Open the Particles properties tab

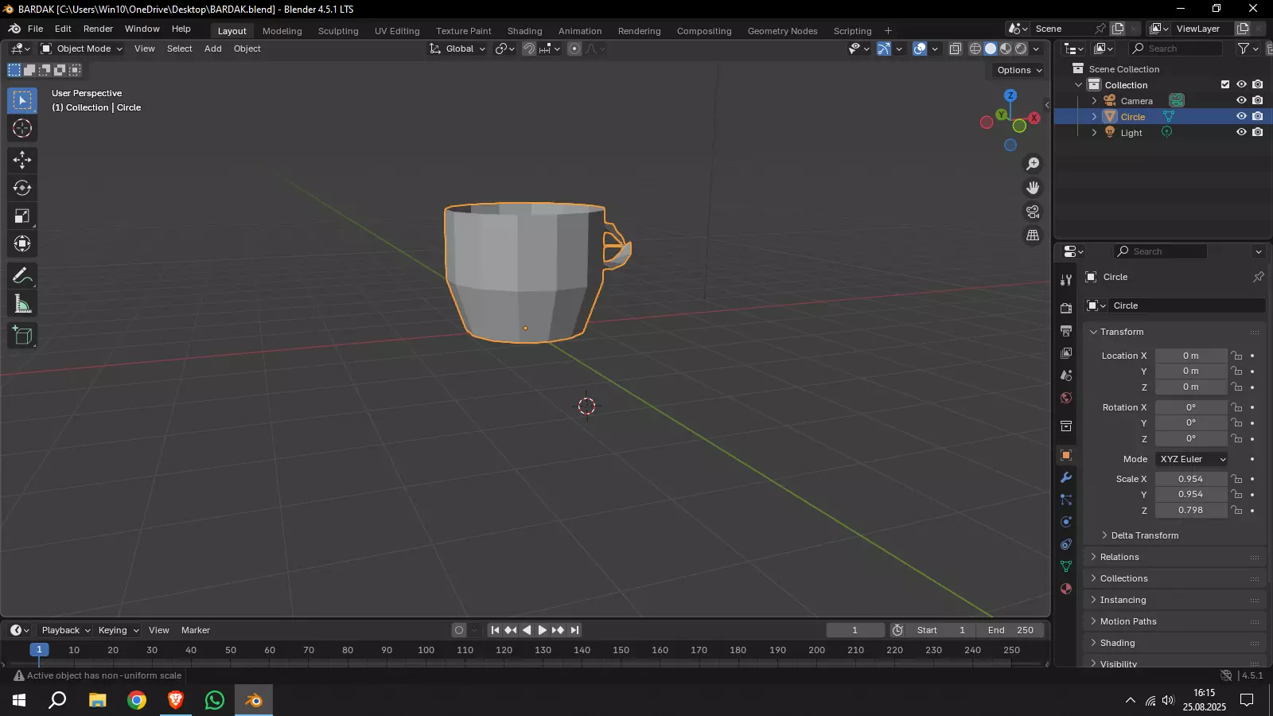click(1066, 500)
